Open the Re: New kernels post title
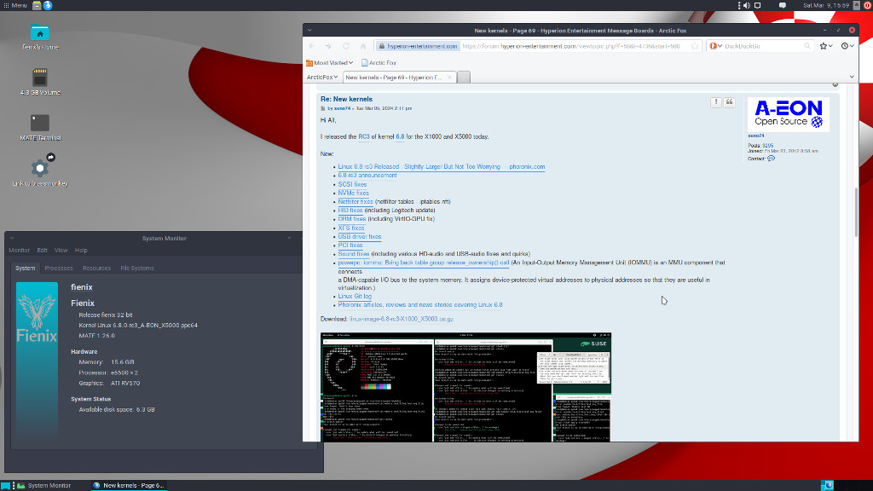This screenshot has height=491, width=873. [346, 99]
